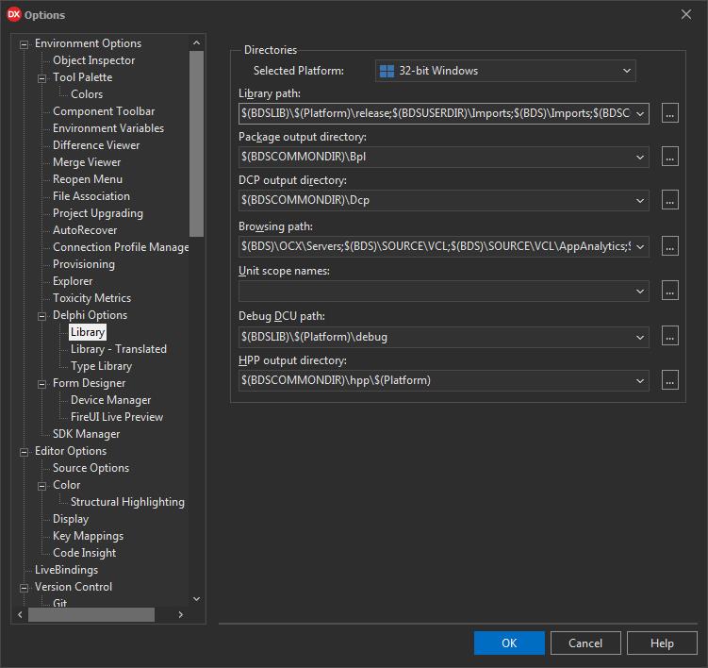The height and width of the screenshot is (668, 708).
Task: Open browse dialog for Browsing path
Action: point(669,246)
